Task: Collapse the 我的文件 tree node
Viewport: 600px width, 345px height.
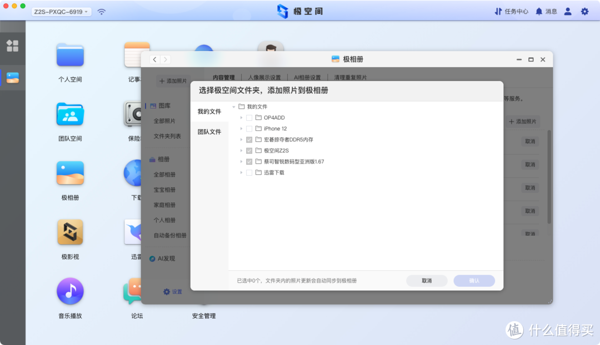Action: click(233, 106)
